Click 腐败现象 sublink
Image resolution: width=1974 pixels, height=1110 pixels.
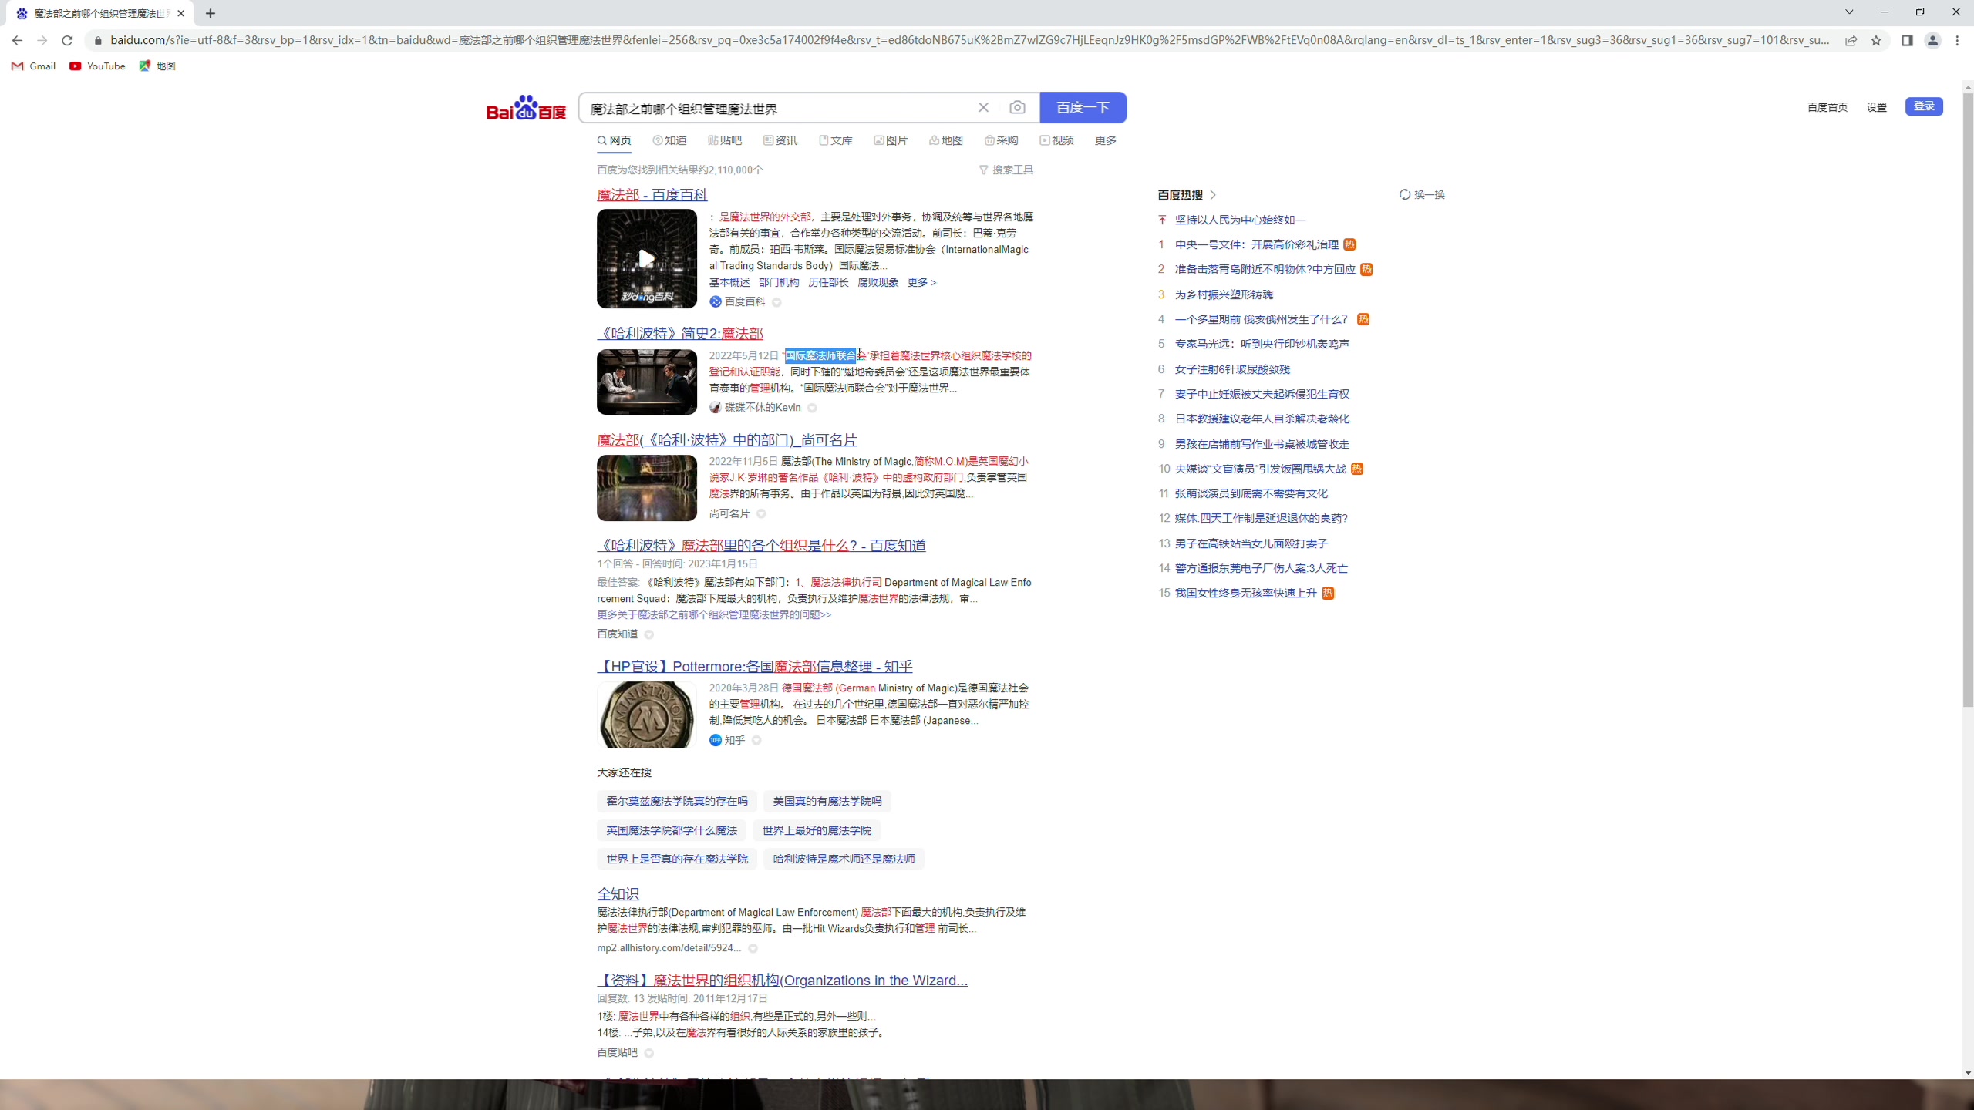(878, 282)
